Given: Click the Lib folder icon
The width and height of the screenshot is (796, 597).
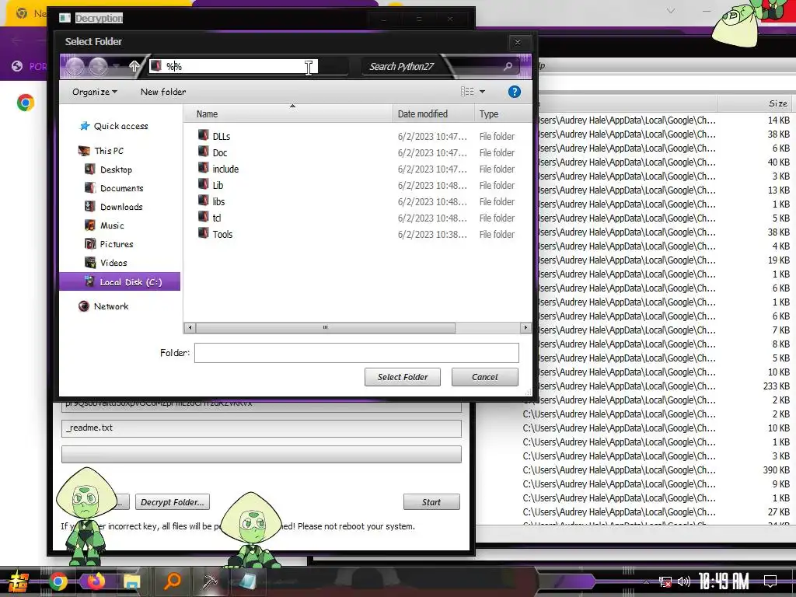Looking at the screenshot, I should click(x=203, y=183).
